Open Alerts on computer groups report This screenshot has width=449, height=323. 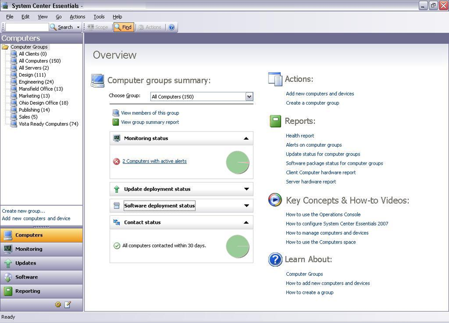pyautogui.click(x=314, y=145)
